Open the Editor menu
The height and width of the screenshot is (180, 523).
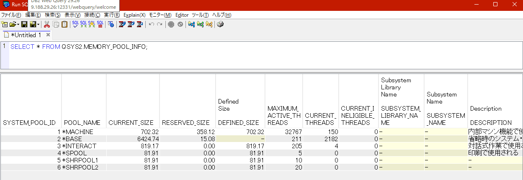pyautogui.click(x=182, y=15)
